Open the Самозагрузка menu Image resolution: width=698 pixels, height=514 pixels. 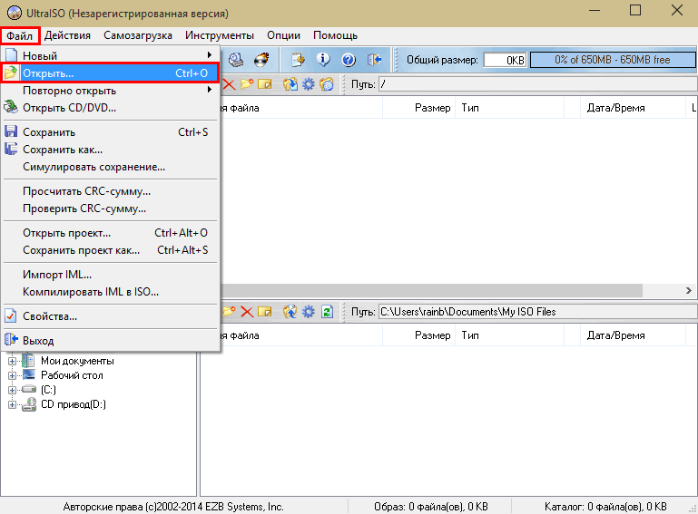coord(138,35)
